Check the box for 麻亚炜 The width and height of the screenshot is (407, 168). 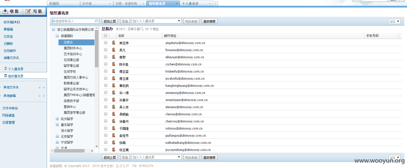click(106, 43)
